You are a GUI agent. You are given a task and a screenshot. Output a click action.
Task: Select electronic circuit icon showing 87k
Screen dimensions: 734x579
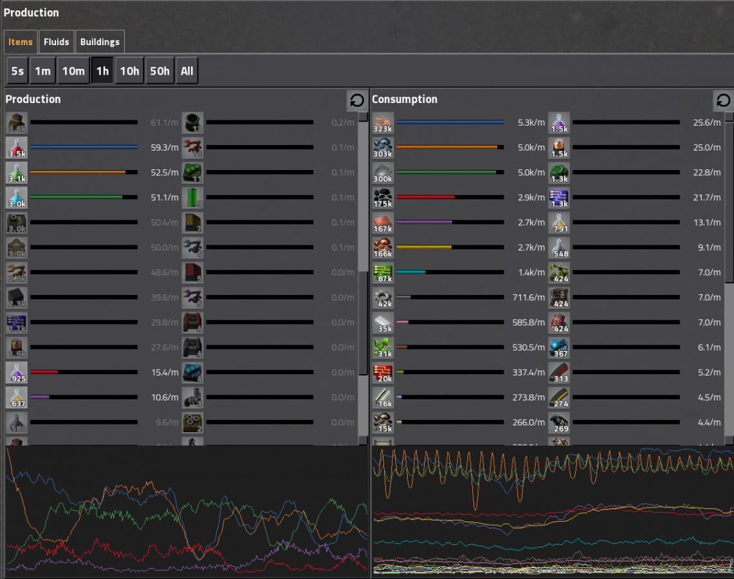pos(383,272)
